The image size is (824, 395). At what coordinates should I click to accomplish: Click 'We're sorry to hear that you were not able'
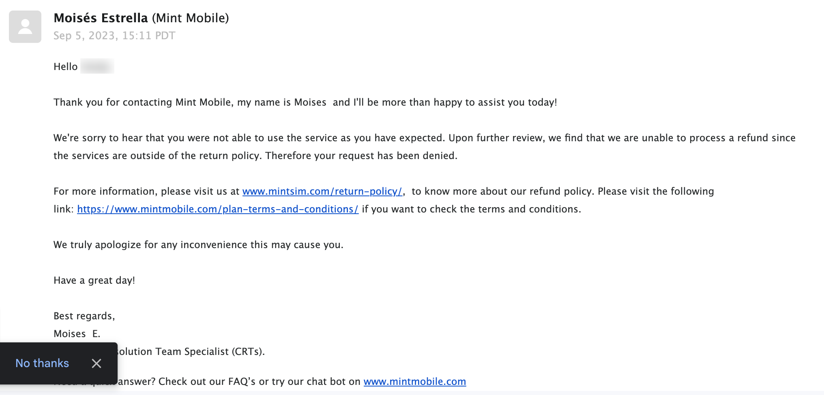pos(152,138)
